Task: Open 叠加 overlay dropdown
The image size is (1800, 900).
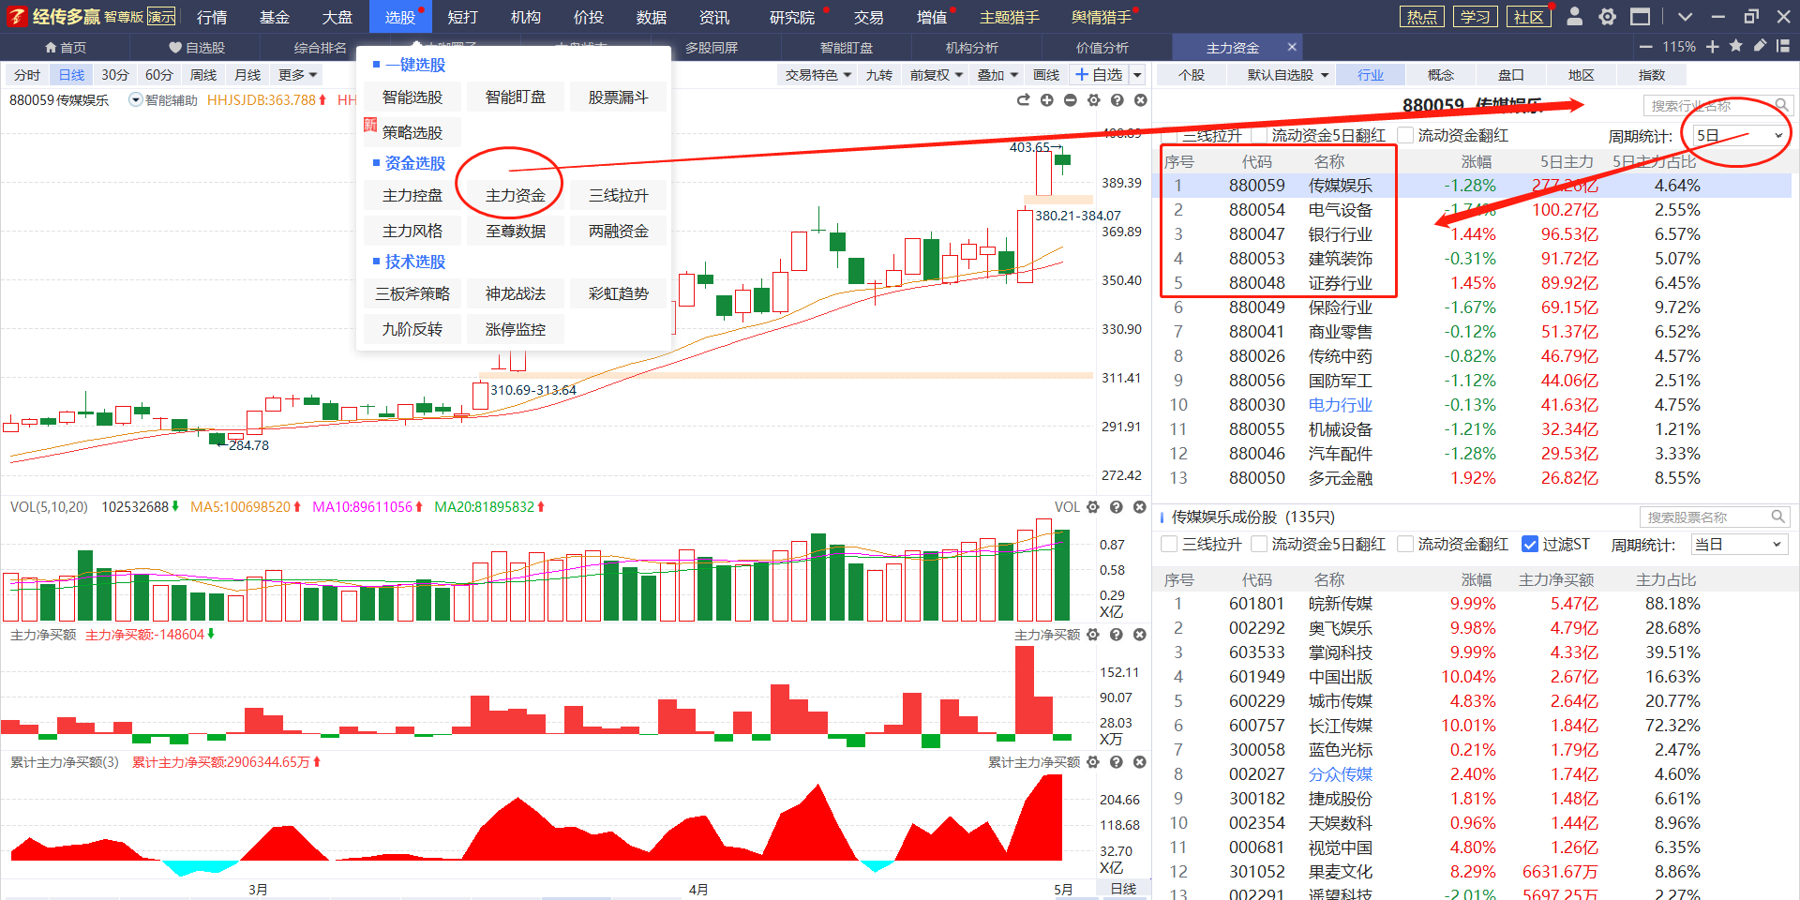Action: [x=997, y=75]
